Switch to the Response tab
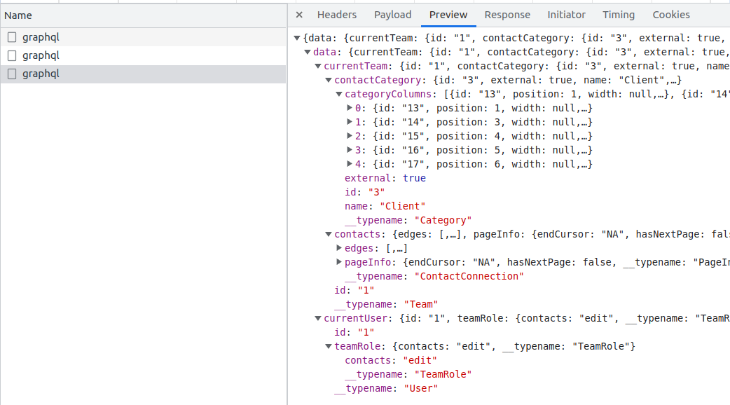Screen dimensions: 730x405 (x=507, y=15)
